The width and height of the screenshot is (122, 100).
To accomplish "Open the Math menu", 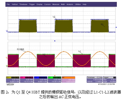I will (x=63, y=4).
